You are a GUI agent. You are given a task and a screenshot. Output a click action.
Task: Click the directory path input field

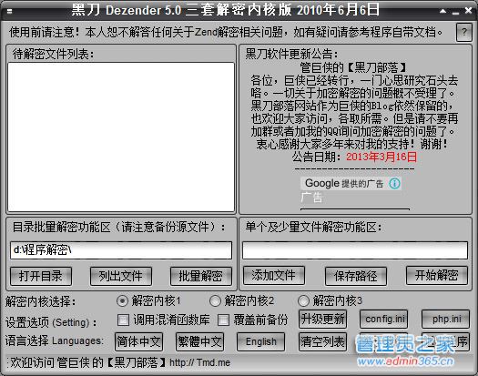tap(121, 250)
